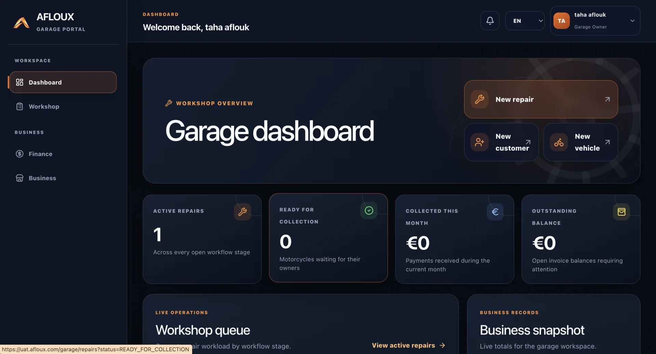Click the AFLOUX brand name

tap(55, 17)
